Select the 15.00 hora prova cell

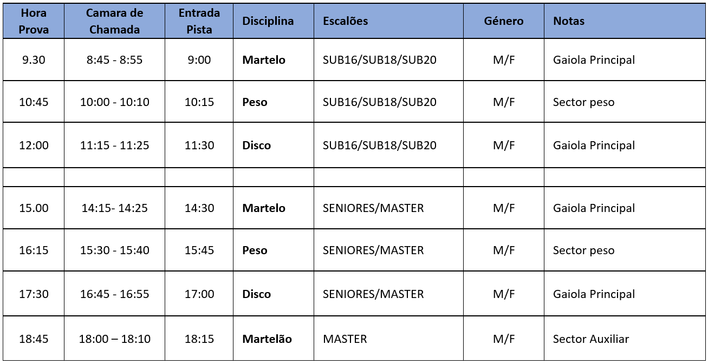(34, 208)
